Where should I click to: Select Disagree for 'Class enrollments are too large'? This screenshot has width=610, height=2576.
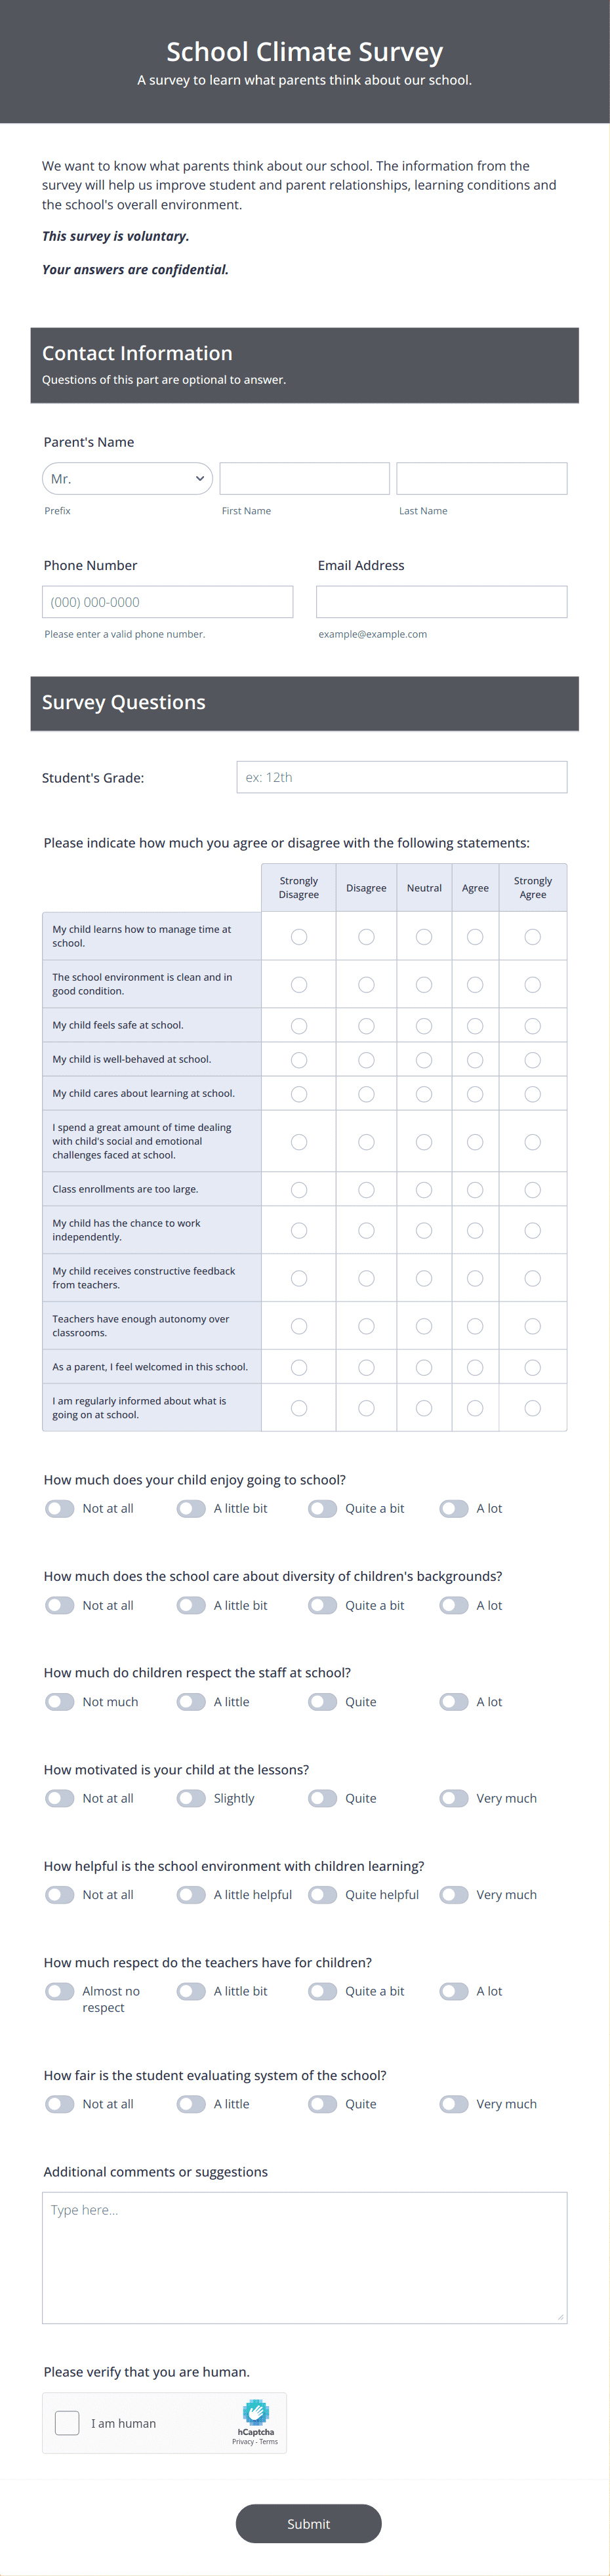(x=366, y=1189)
